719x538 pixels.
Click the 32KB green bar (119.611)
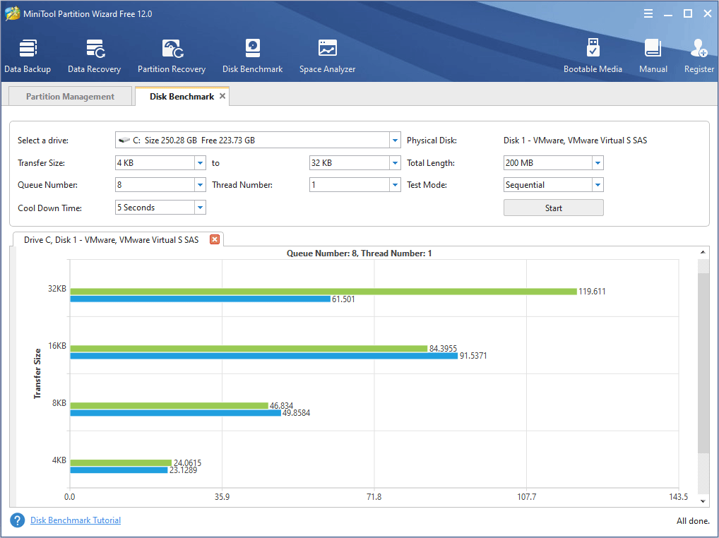[323, 292]
